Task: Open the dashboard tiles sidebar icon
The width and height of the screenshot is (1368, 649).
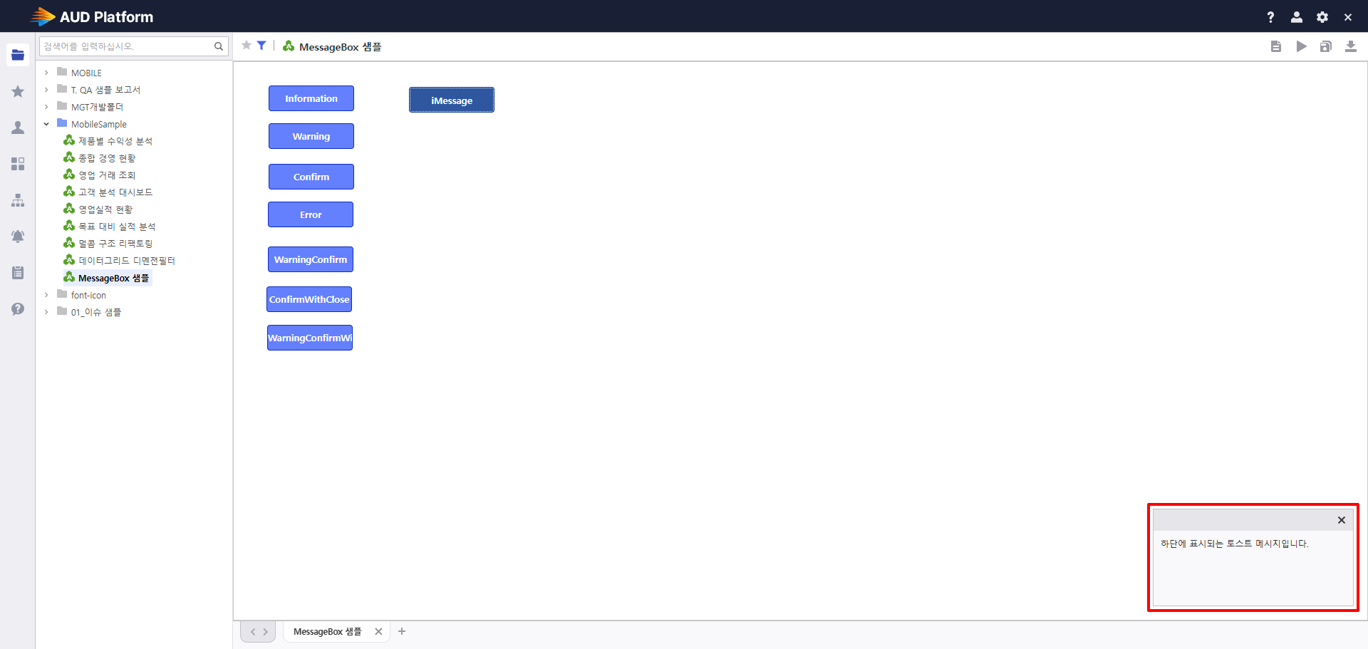Action: (x=18, y=164)
